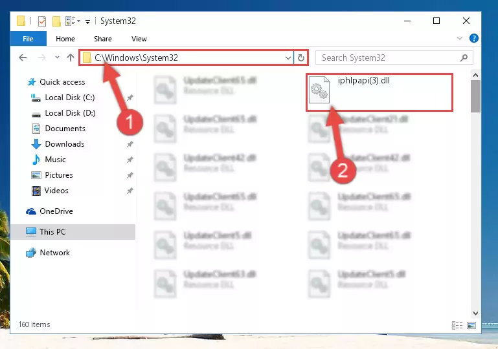Viewport: 498px width, 349px height.
Task: Open the Share ribbon tab
Action: click(102, 39)
